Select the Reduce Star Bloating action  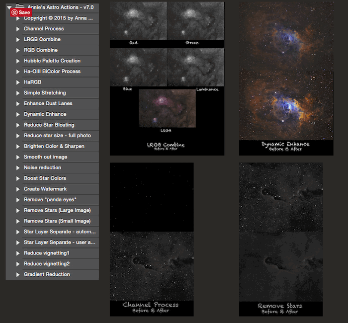pos(50,125)
